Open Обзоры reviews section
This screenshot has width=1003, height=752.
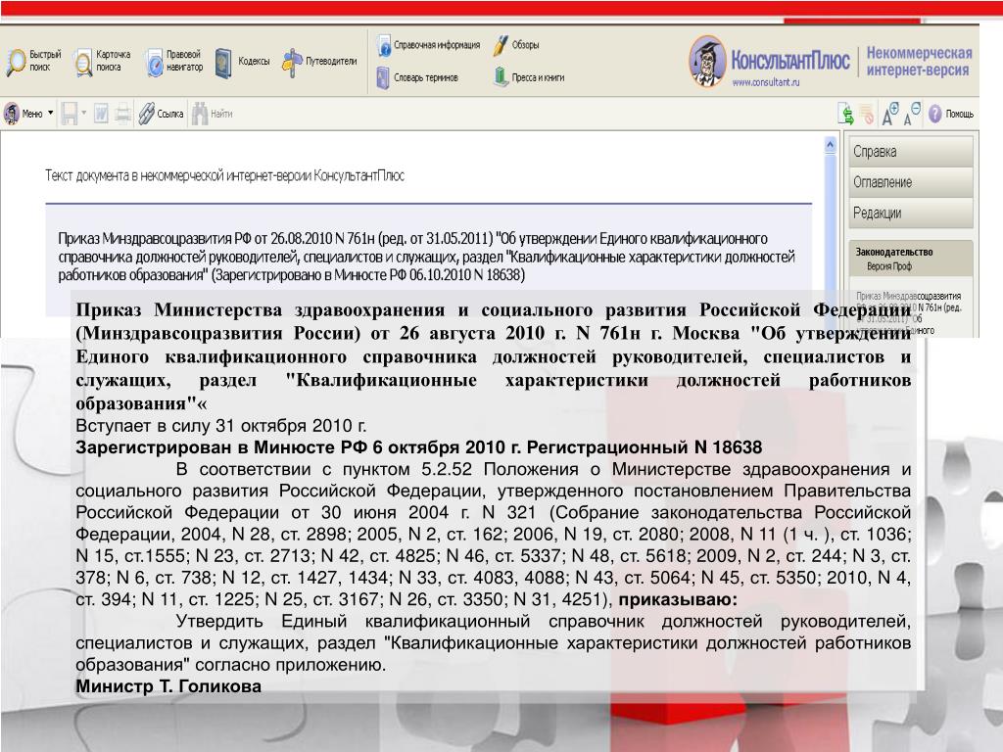click(x=515, y=45)
